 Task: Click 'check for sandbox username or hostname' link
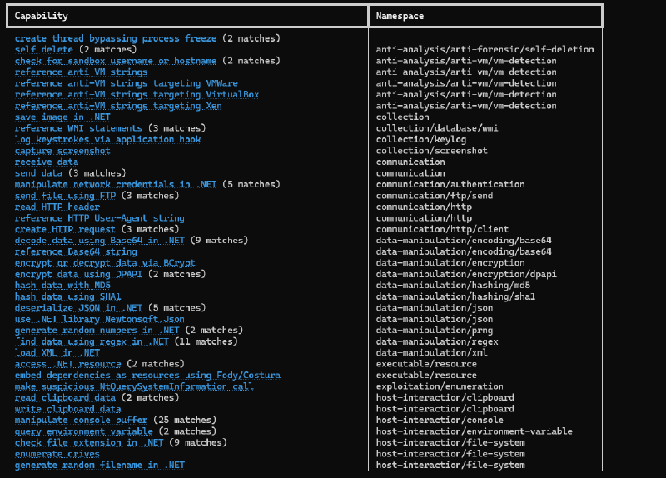pyautogui.click(x=116, y=61)
